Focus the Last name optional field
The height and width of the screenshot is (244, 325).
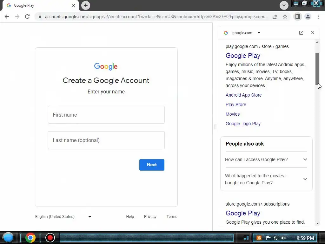(x=106, y=140)
